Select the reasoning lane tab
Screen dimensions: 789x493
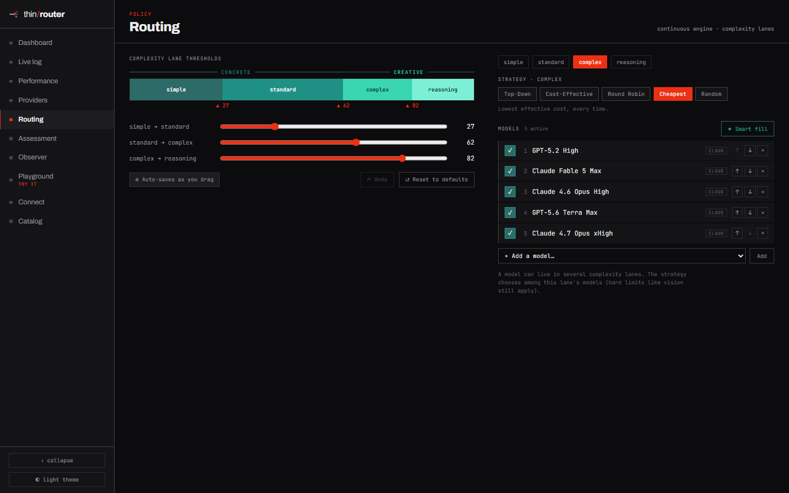coord(631,62)
